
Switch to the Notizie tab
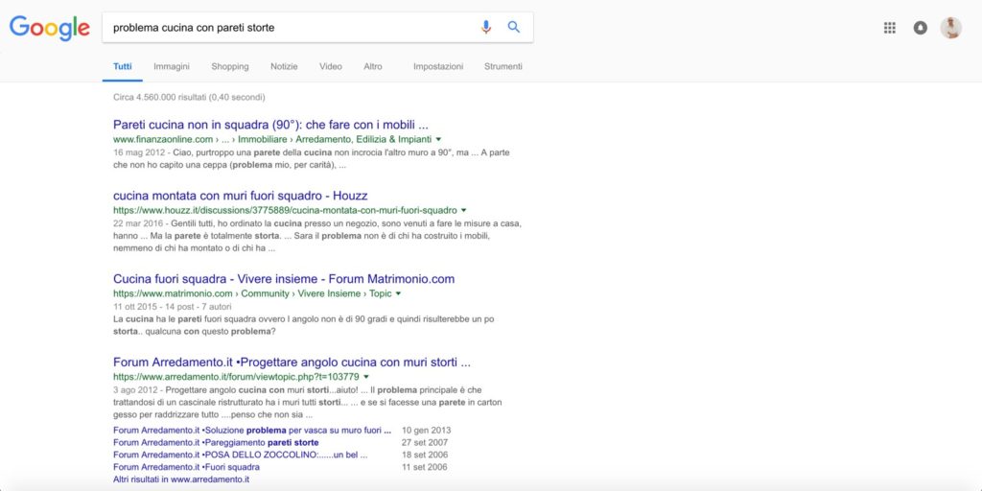pyautogui.click(x=284, y=66)
